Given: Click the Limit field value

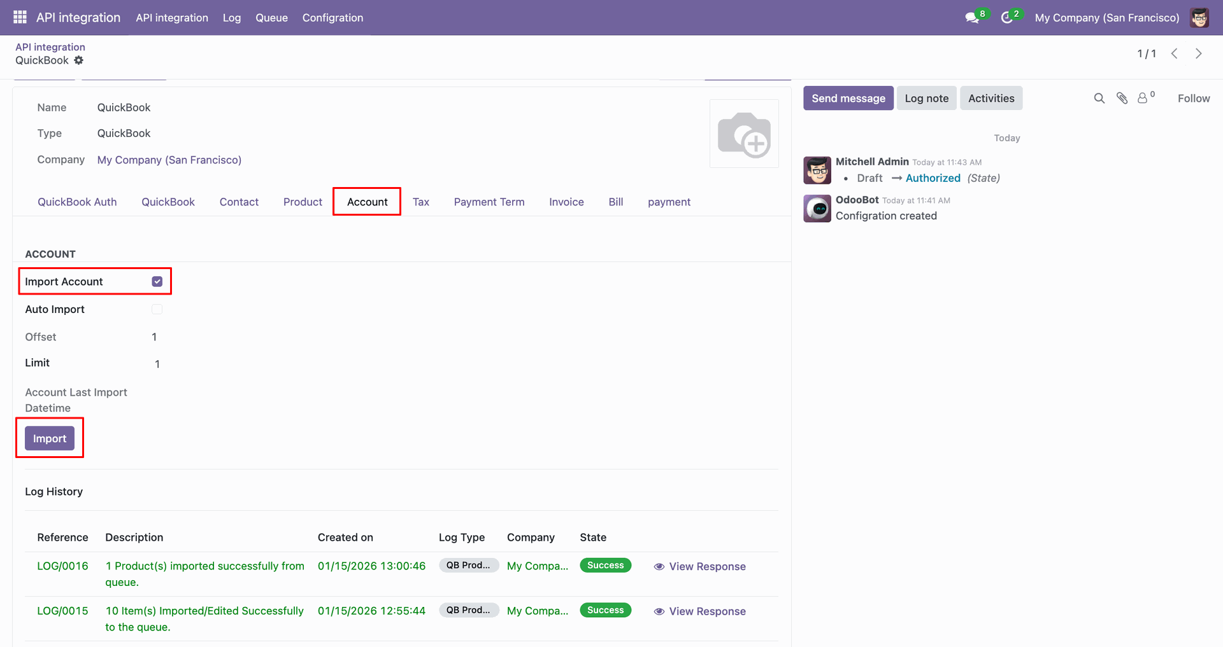Looking at the screenshot, I should coord(157,364).
